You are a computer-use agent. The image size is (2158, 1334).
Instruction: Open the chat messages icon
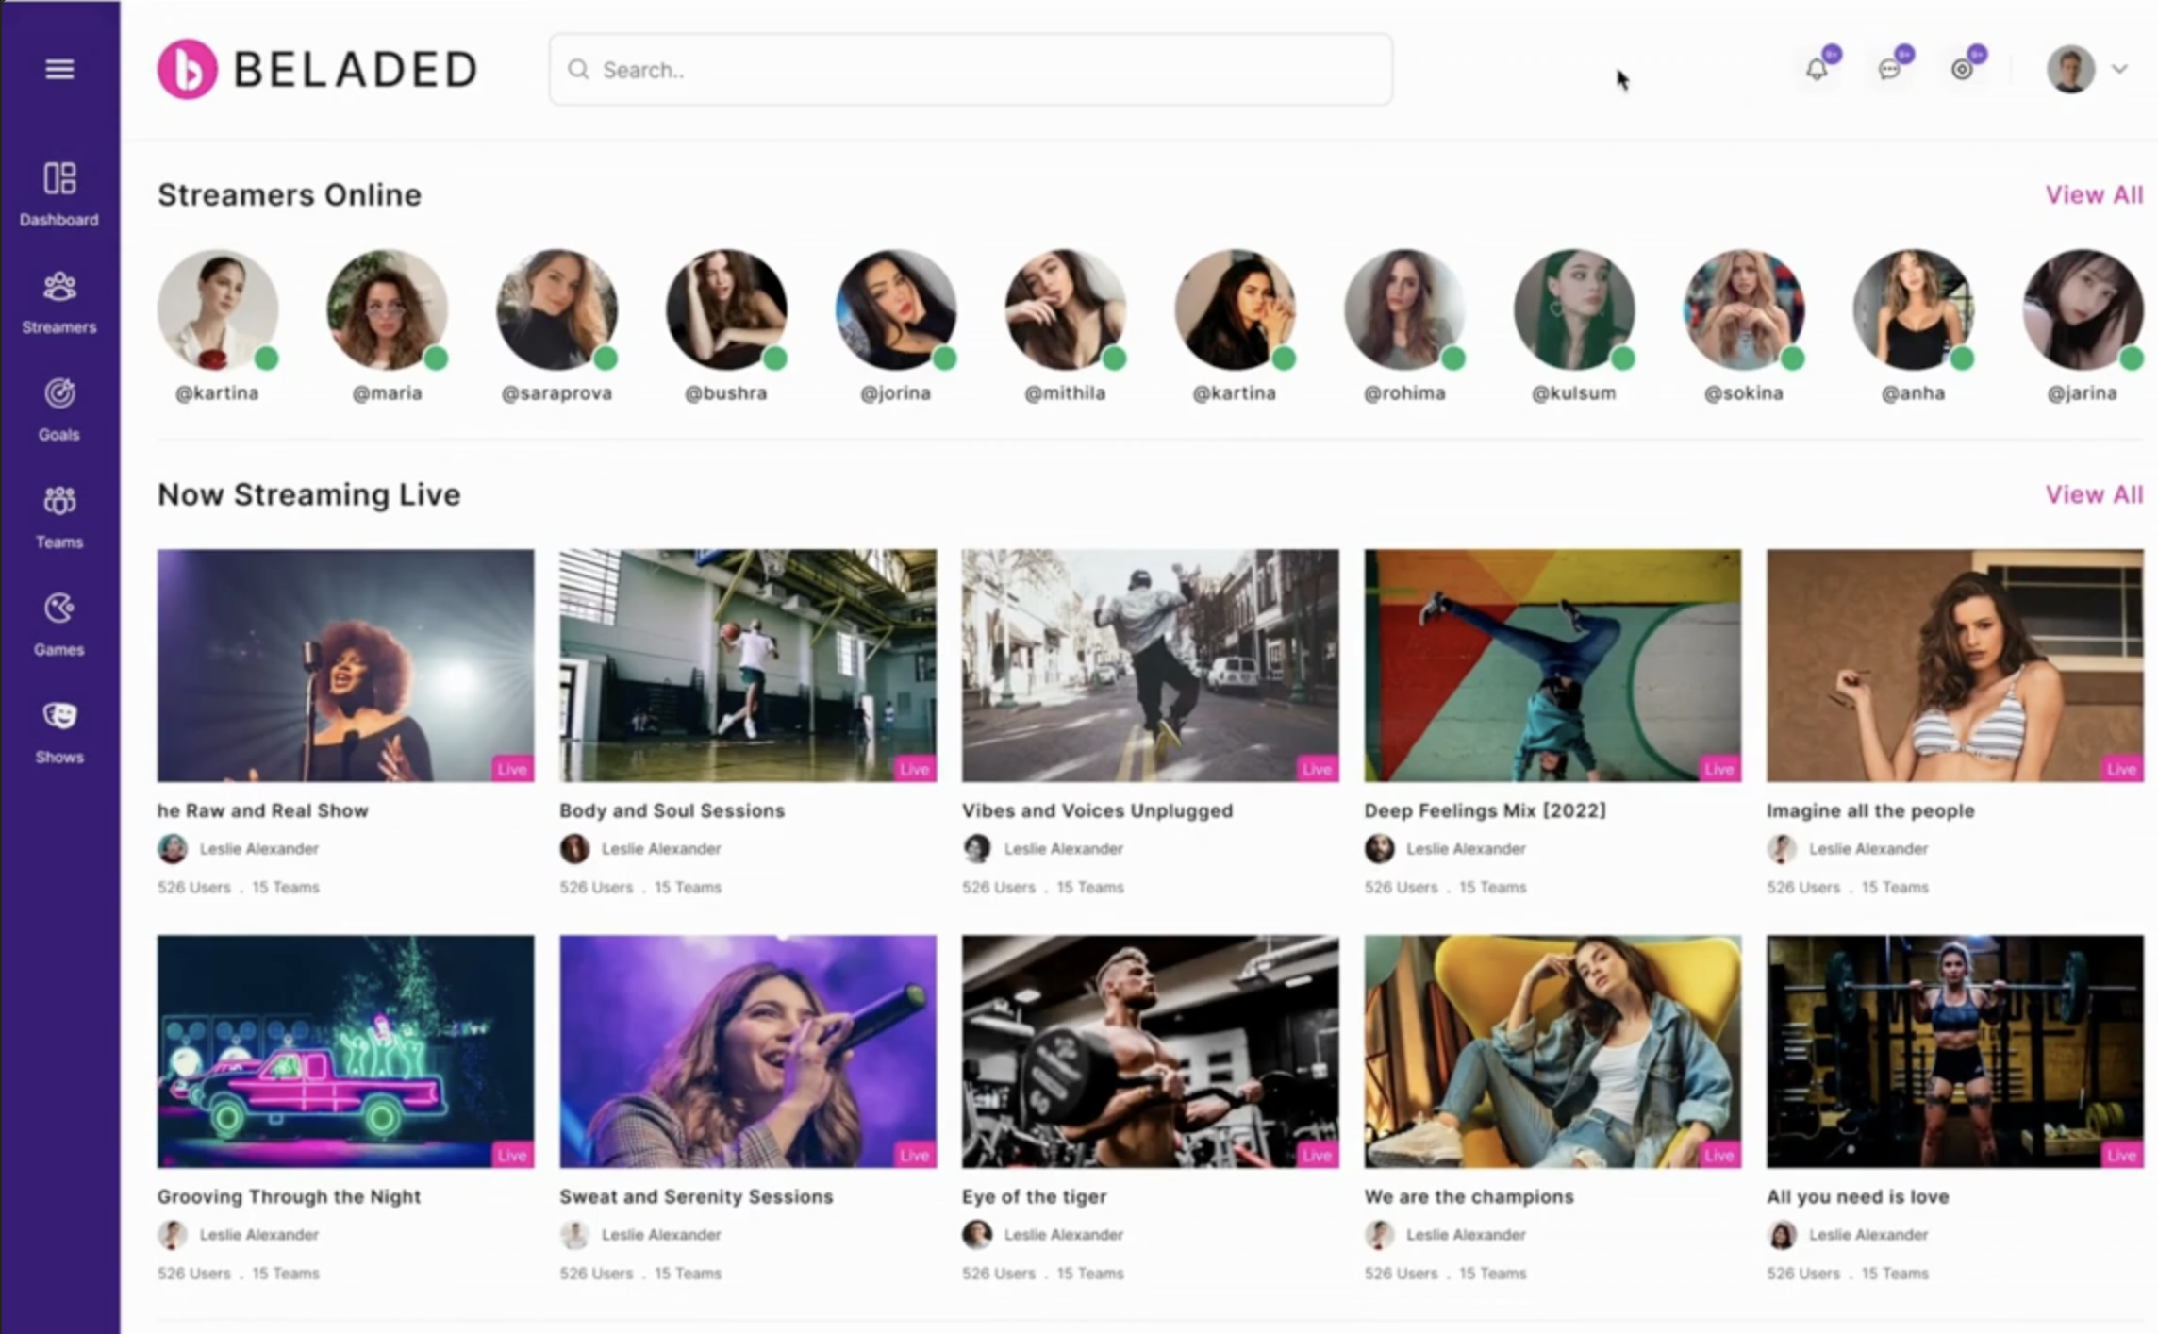click(1889, 69)
